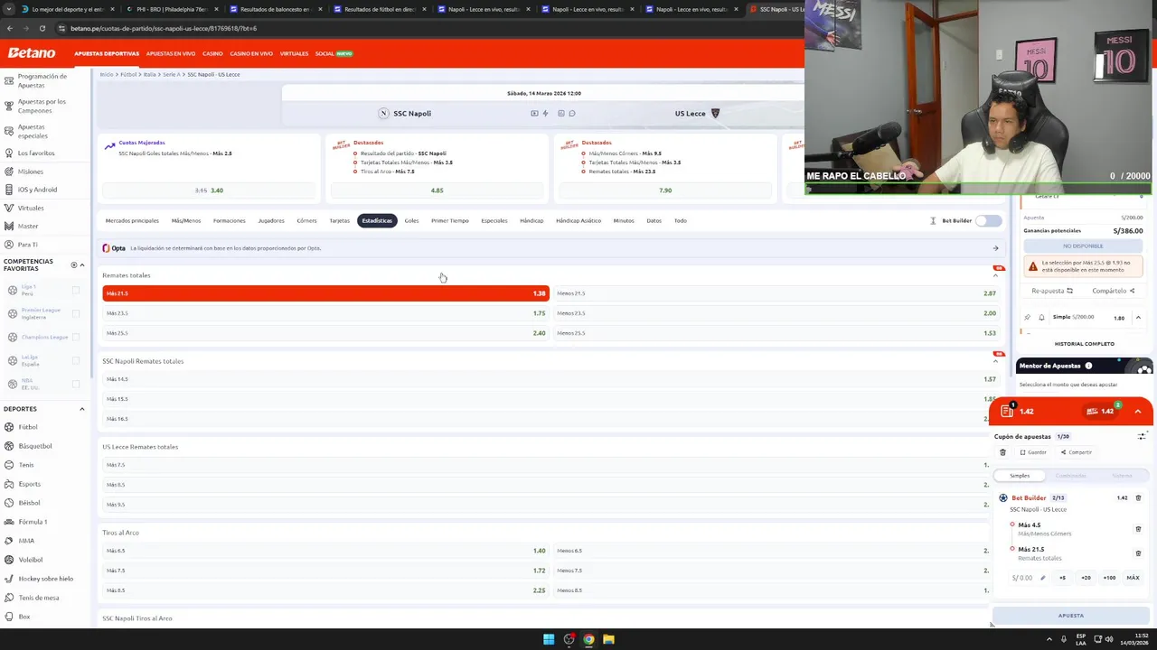Clear entire bet slip trash icon
Image resolution: width=1157 pixels, height=650 pixels.
tap(1002, 452)
